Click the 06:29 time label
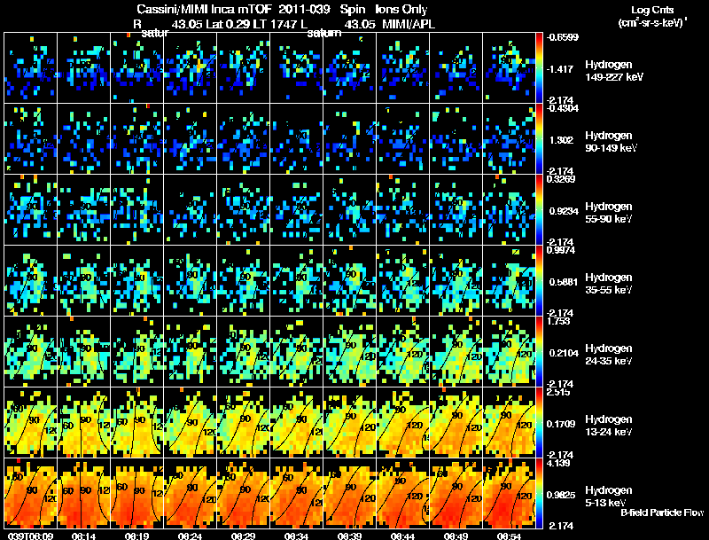Image resolution: width=709 pixels, height=540 pixels. pos(243,536)
